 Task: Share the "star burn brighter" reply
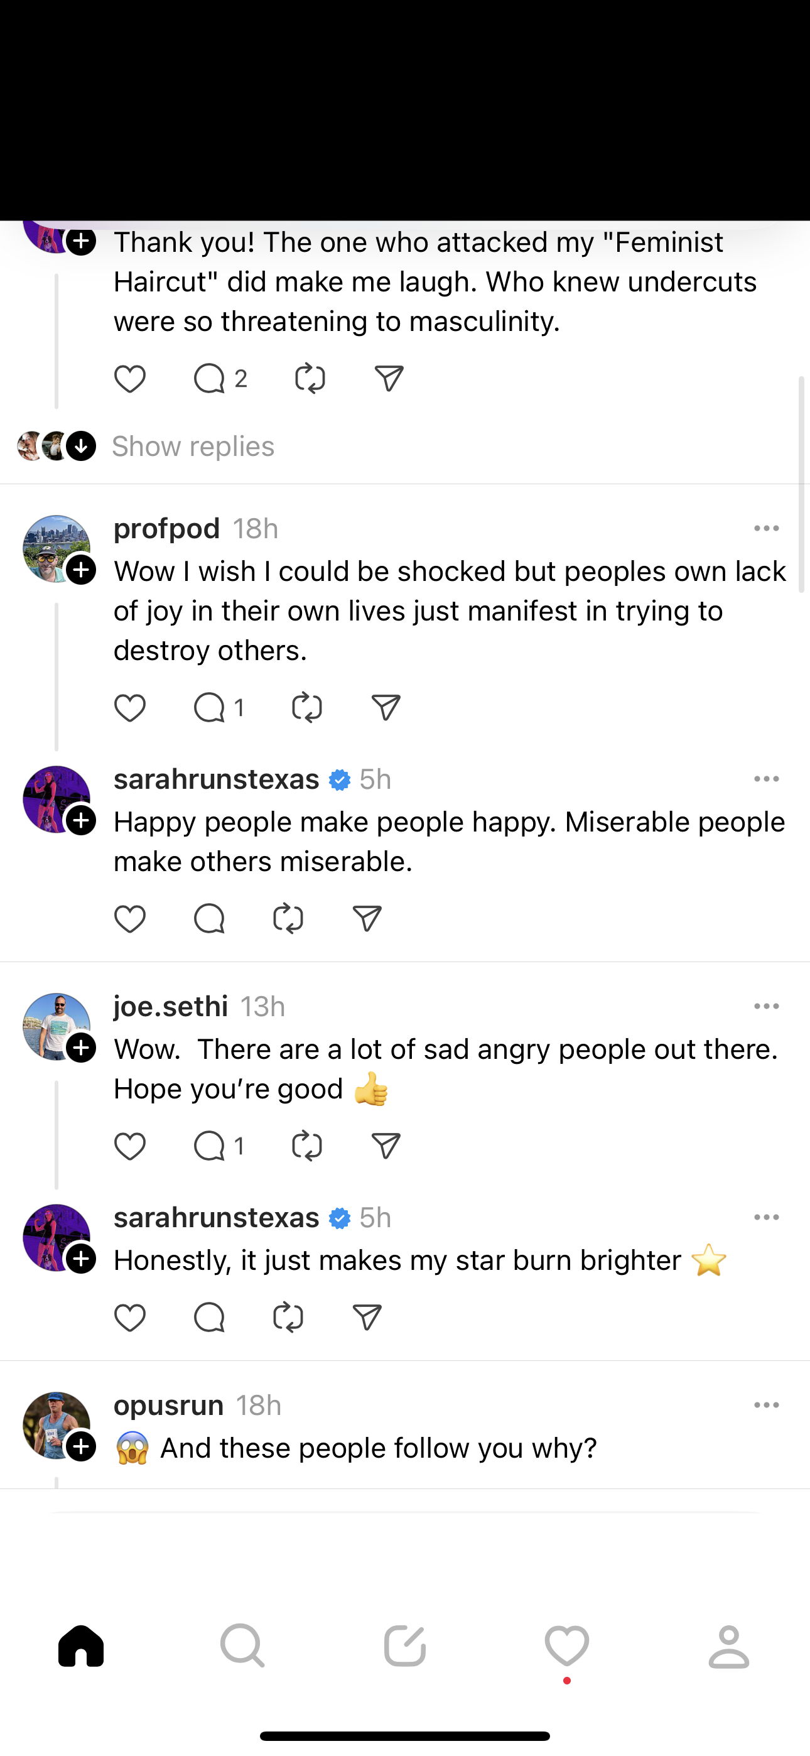click(x=367, y=1317)
